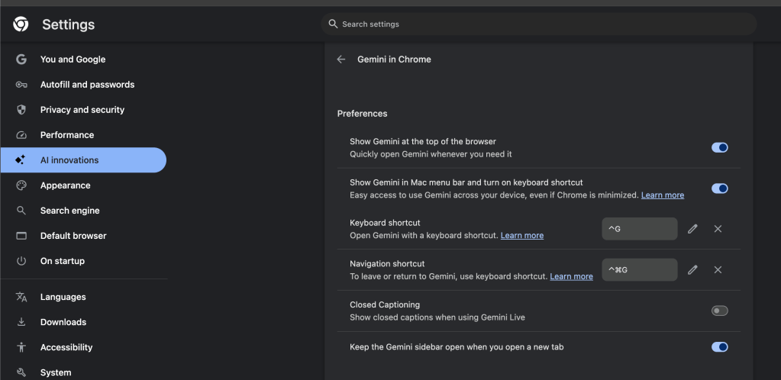The image size is (781, 380).
Task: Edit the Navigation shortcut with pencil icon
Action: 692,269
